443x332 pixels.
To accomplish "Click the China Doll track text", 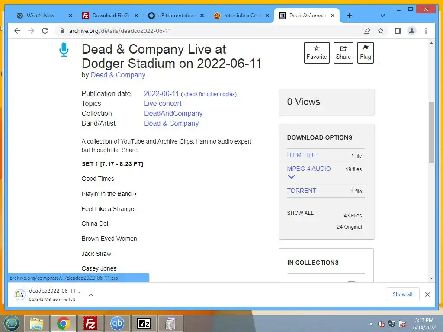I will 96,223.
